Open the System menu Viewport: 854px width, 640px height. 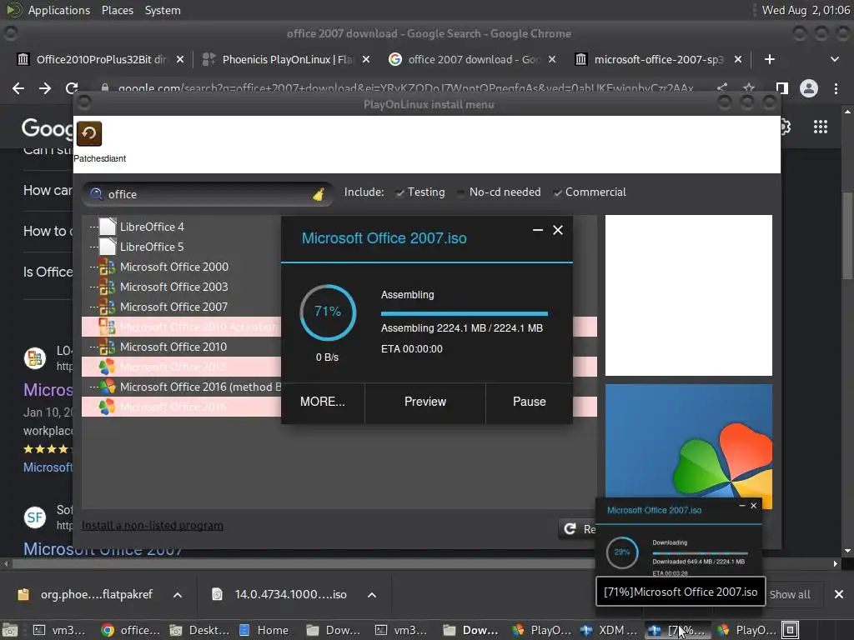click(x=163, y=10)
